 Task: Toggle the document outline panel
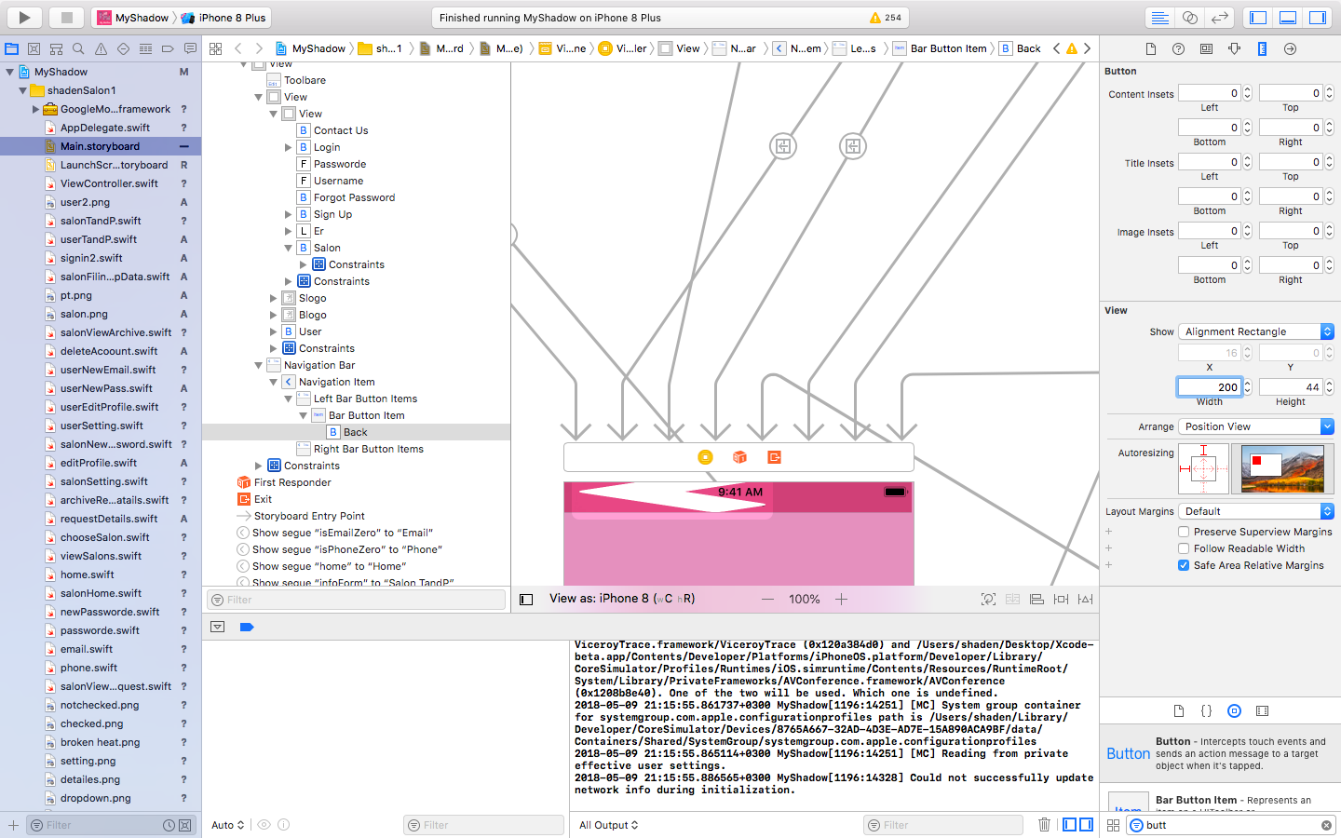(x=526, y=600)
